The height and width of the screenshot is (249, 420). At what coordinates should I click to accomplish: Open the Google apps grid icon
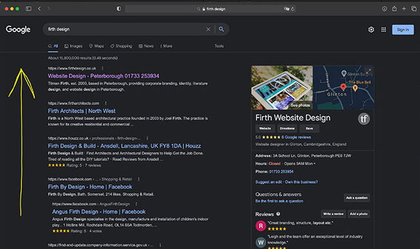(384, 30)
